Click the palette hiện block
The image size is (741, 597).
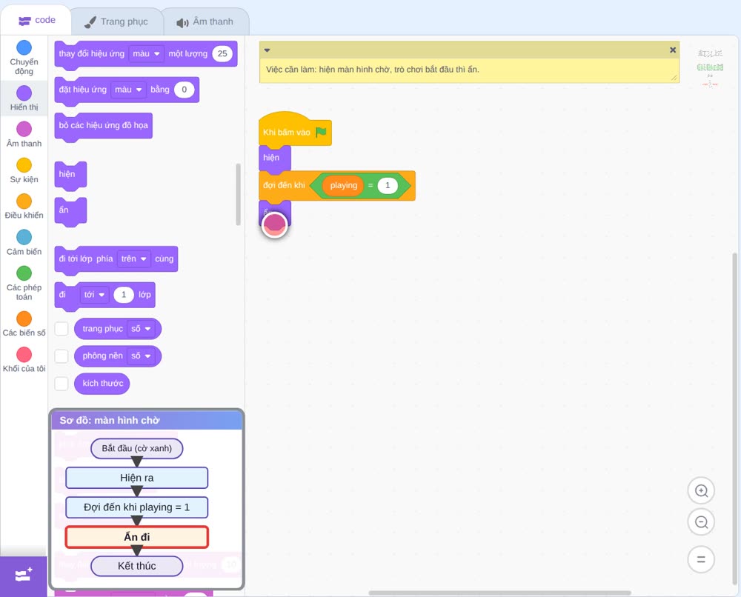(x=70, y=175)
